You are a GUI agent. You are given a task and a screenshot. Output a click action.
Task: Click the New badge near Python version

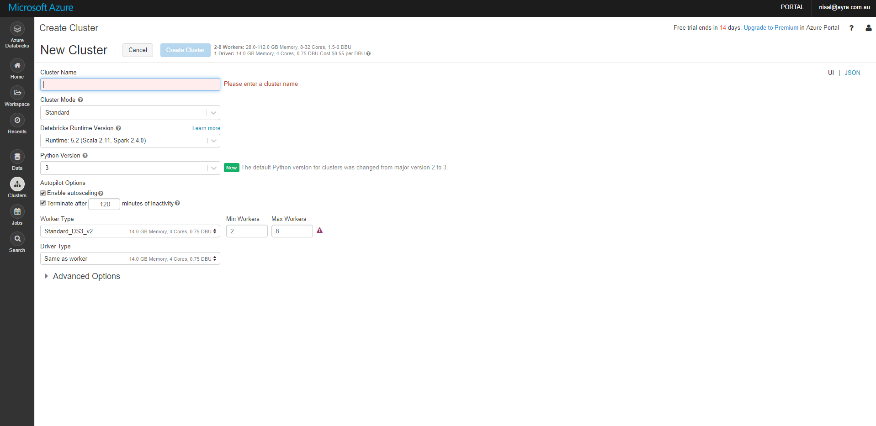232,168
